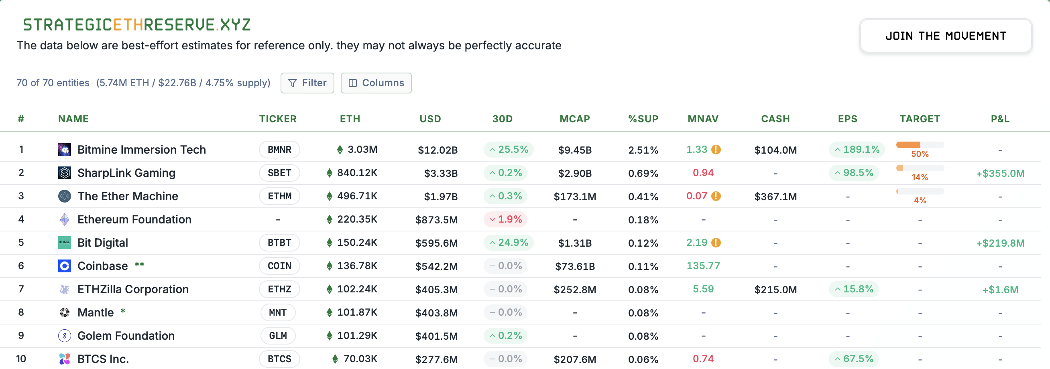Click the Ethereum Foundation diamond icon
This screenshot has height=369, width=1050.
tap(64, 219)
